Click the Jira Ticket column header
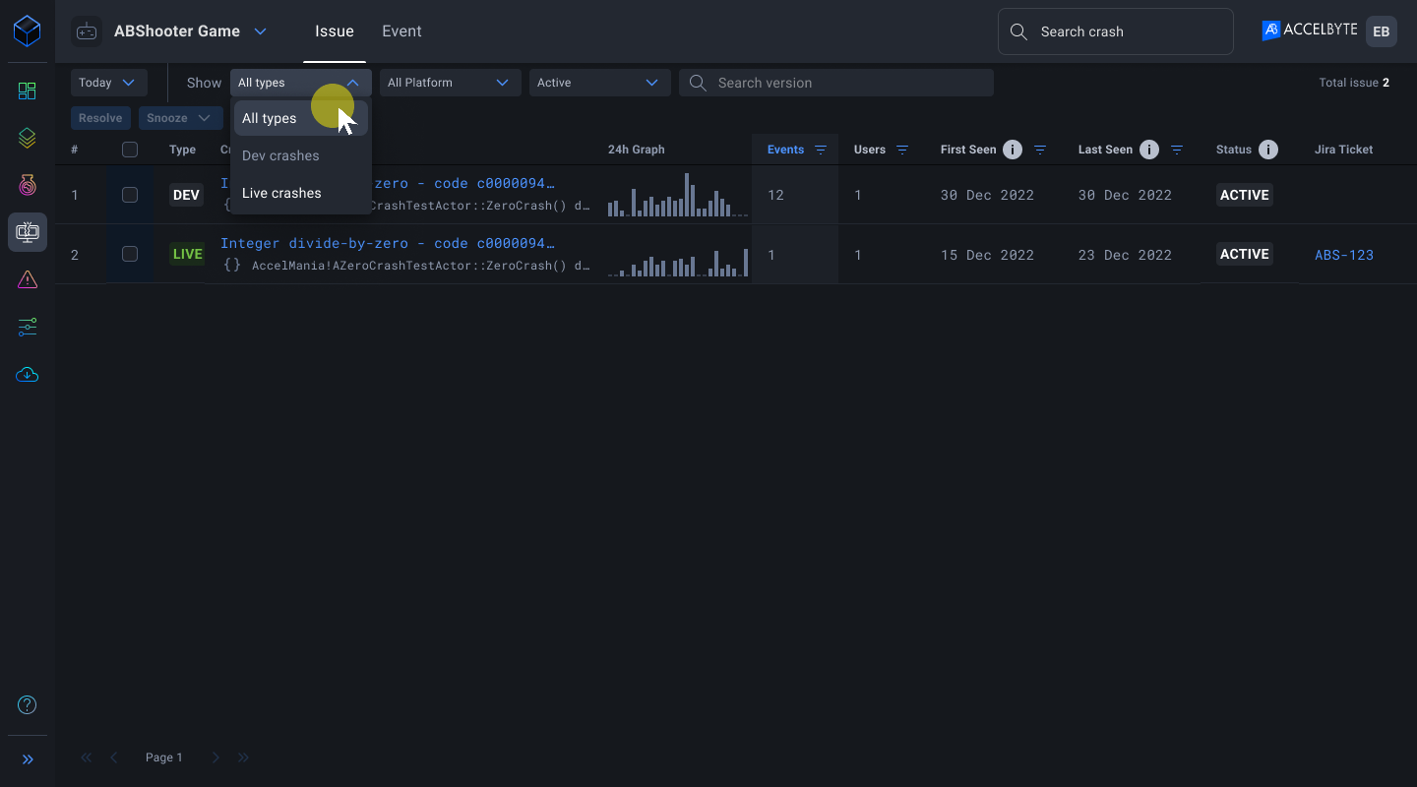The image size is (1417, 787). point(1344,150)
